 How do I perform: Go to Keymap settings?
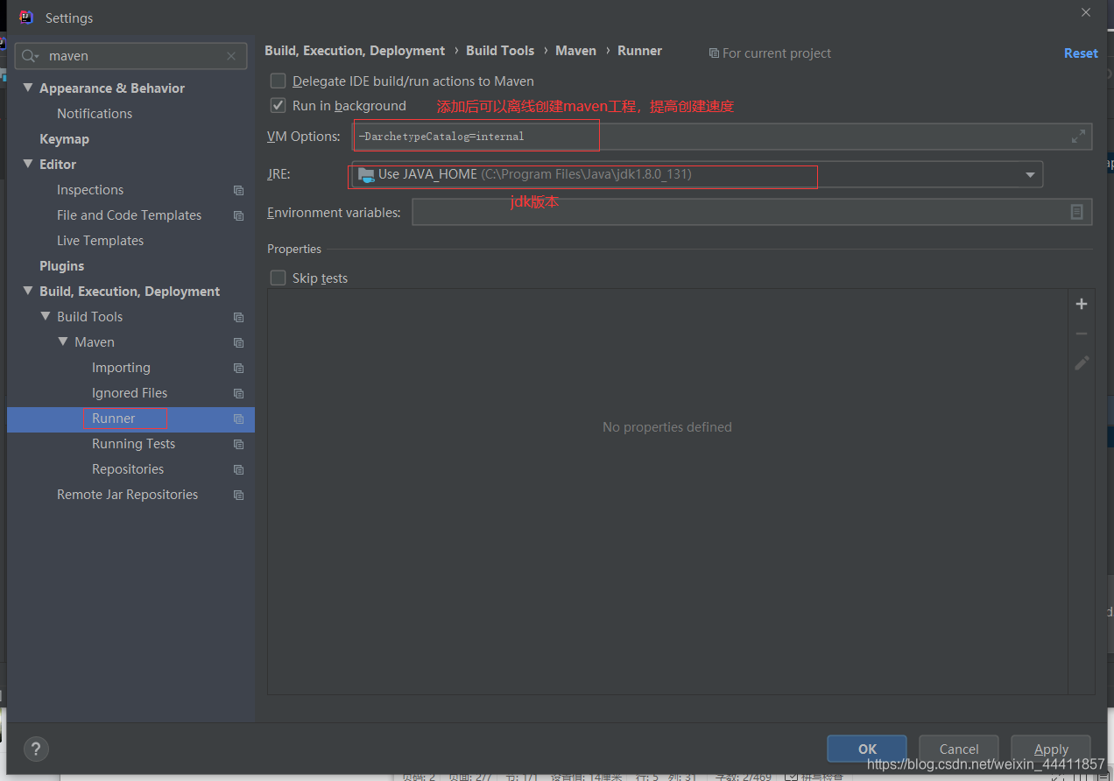64,139
